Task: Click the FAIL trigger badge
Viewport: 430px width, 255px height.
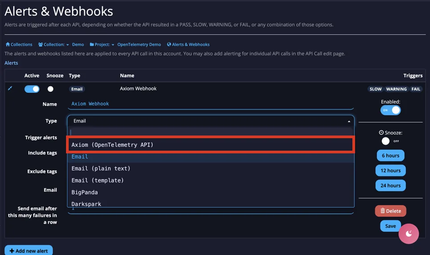Action: pos(416,89)
